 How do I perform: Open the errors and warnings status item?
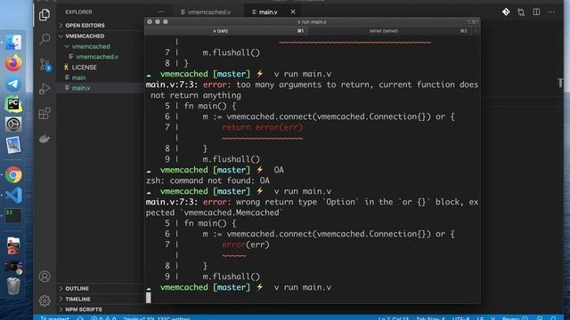(104, 318)
